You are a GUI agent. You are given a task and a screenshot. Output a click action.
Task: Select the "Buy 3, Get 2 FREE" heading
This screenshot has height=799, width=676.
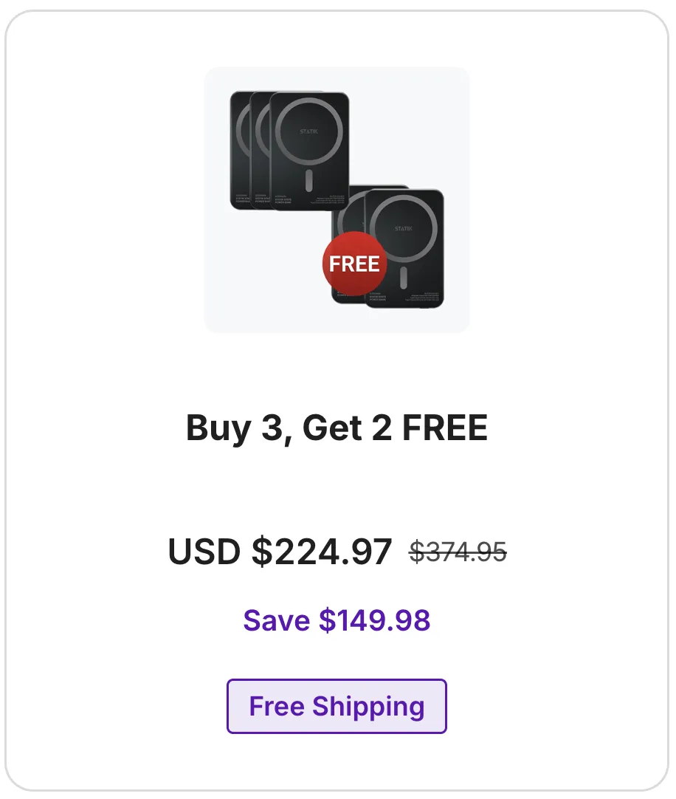tap(337, 428)
